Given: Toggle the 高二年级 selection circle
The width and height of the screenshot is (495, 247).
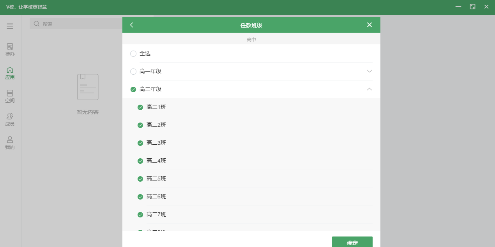Looking at the screenshot, I should click(x=133, y=89).
